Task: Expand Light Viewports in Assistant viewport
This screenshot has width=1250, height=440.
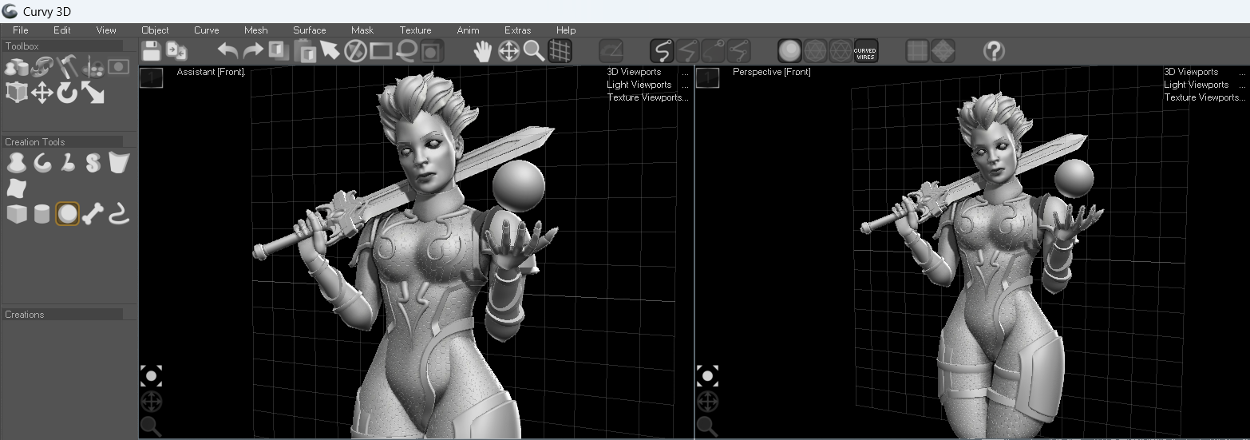Action: pos(647,85)
